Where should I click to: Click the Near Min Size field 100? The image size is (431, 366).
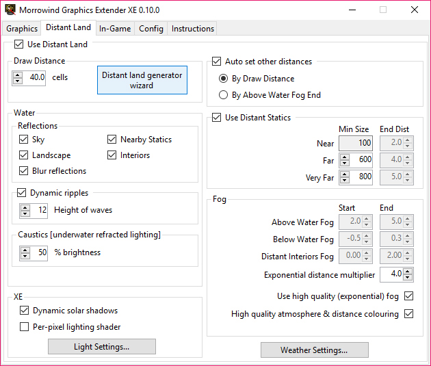(x=356, y=143)
